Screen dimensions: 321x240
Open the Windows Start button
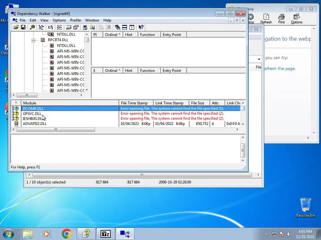[x=8, y=234]
